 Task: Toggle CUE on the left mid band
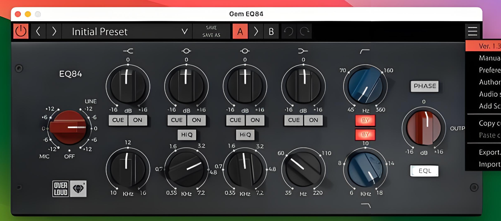pyautogui.click(x=177, y=120)
